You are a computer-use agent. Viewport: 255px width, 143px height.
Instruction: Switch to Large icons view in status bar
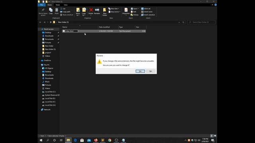click(215, 136)
